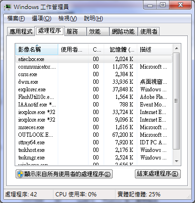The width and height of the screenshot is (195, 203).
Task: Open the 選項(O) menu
Action: click(x=42, y=18)
